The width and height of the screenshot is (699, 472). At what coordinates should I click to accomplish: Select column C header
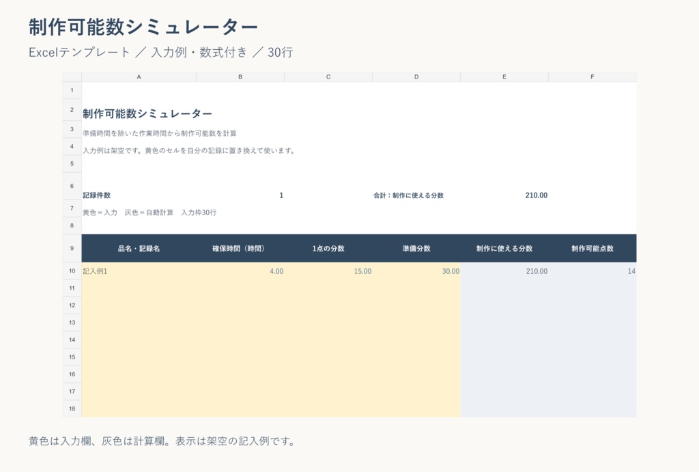[328, 77]
